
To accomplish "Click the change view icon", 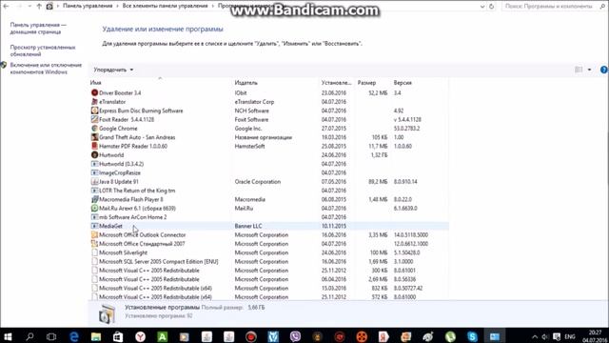I will (x=579, y=70).
